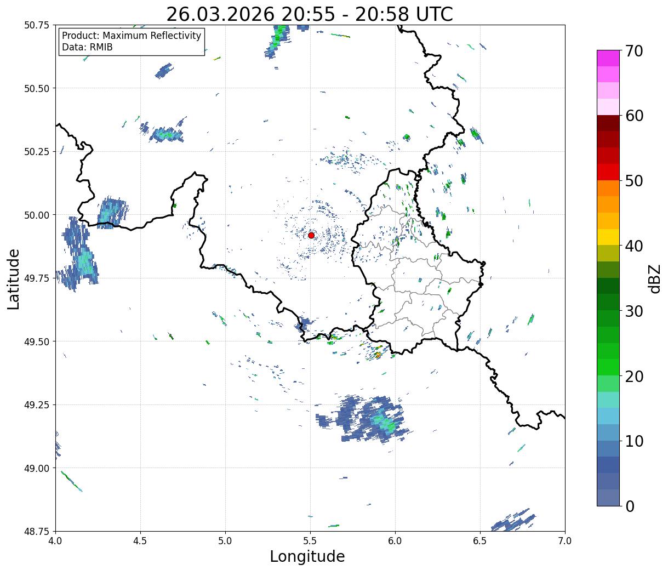Click the plot title showing 26.03.2026 time range

(x=310, y=14)
